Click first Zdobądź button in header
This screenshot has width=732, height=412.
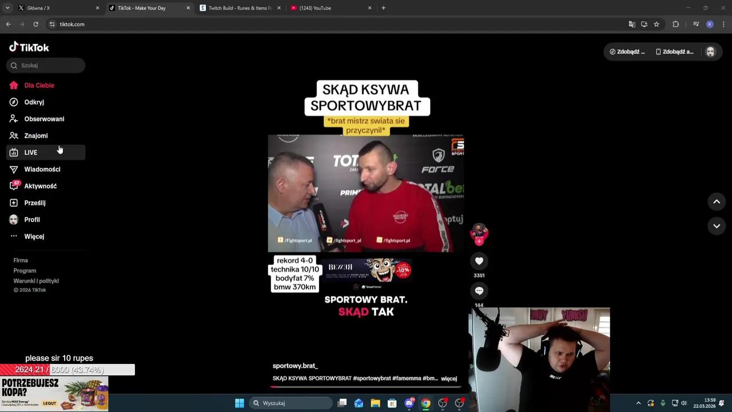coord(627,51)
